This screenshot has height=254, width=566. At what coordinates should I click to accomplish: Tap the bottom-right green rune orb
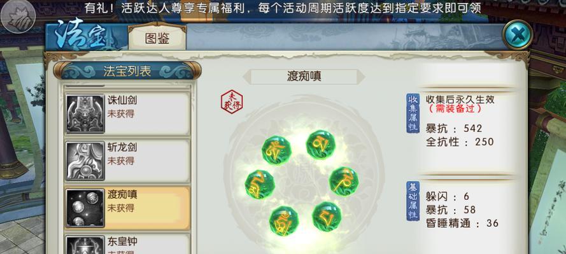[x=327, y=217]
